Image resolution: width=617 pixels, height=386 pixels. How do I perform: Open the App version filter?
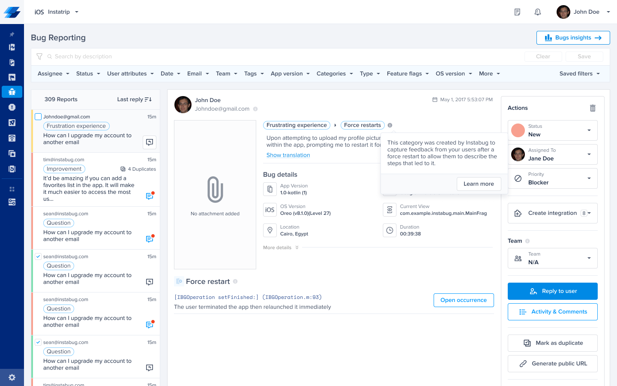tap(290, 74)
